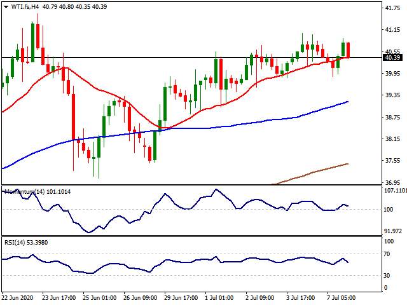Click the momentum 100 level label
The width and height of the screenshot is (407, 305).
(x=389, y=210)
